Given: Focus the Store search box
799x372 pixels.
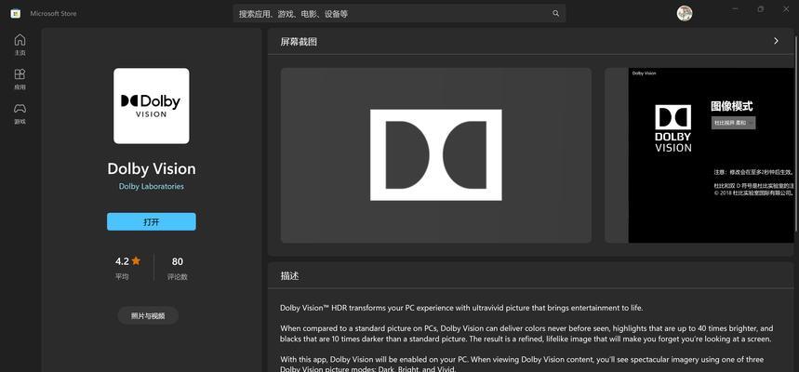Looking at the screenshot, I should pyautogui.click(x=399, y=14).
